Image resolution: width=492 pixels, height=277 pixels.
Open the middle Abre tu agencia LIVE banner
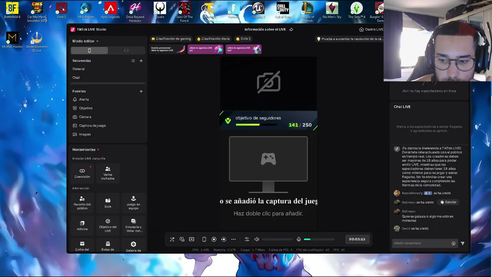coord(205,49)
